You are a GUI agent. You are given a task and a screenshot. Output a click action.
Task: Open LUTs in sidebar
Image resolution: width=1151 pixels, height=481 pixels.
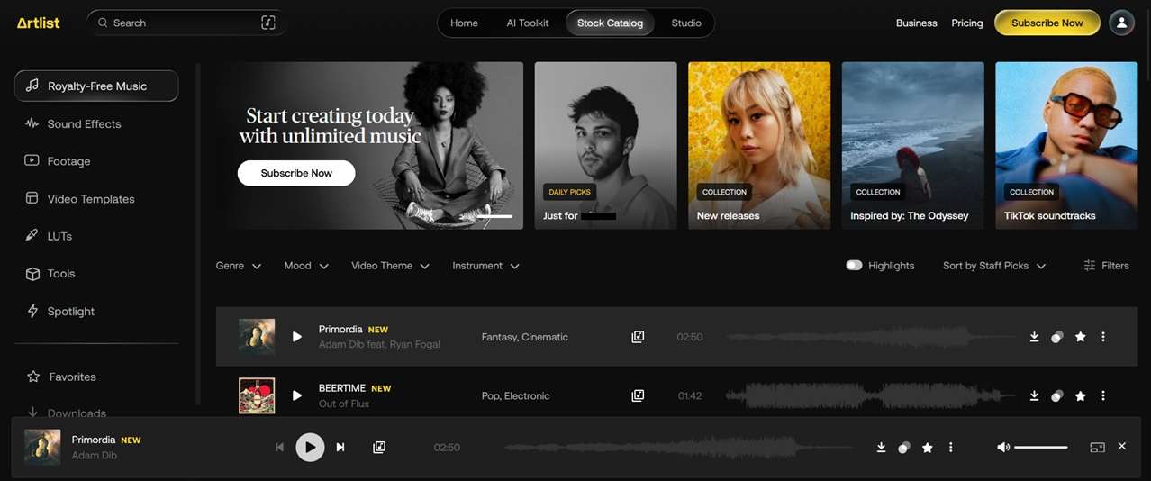coord(59,236)
